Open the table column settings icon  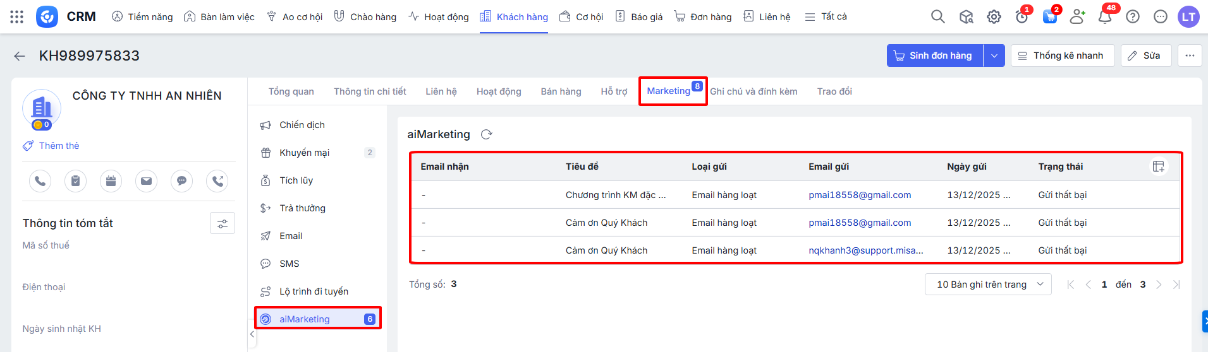click(x=1158, y=167)
